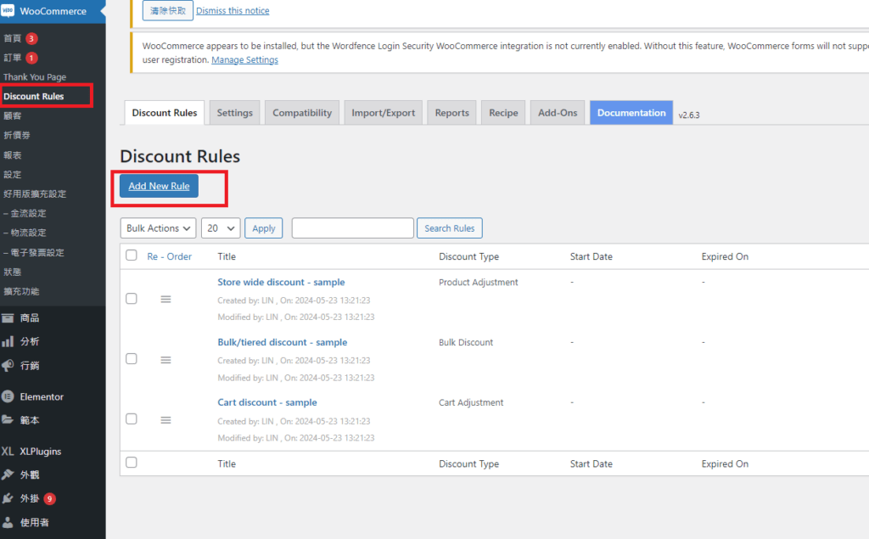This screenshot has height=539, width=869.
Task: Click the Plugins (外掛) plug icon
Action: pyautogui.click(x=8, y=498)
